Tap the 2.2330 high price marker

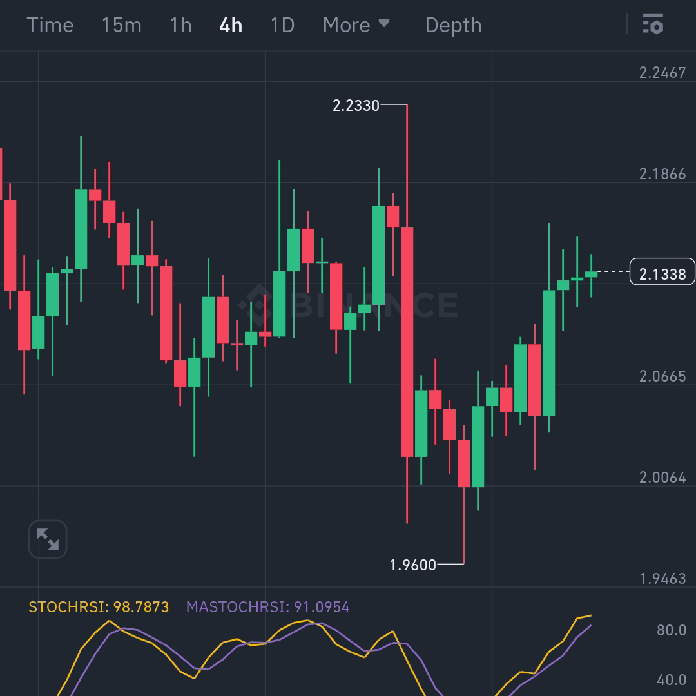(356, 105)
